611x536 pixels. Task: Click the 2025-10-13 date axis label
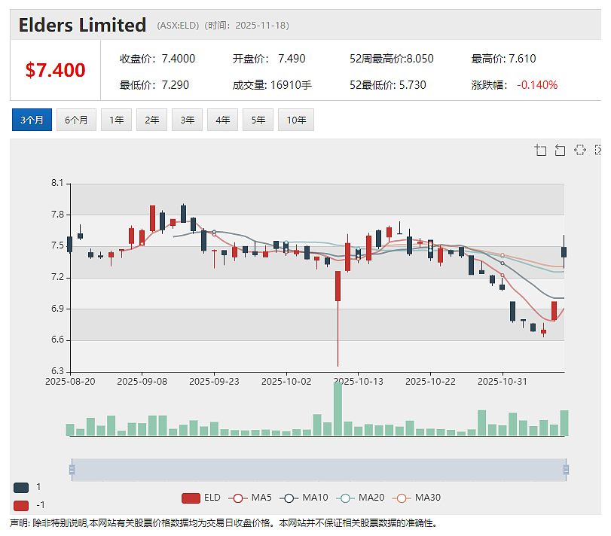[x=359, y=382]
